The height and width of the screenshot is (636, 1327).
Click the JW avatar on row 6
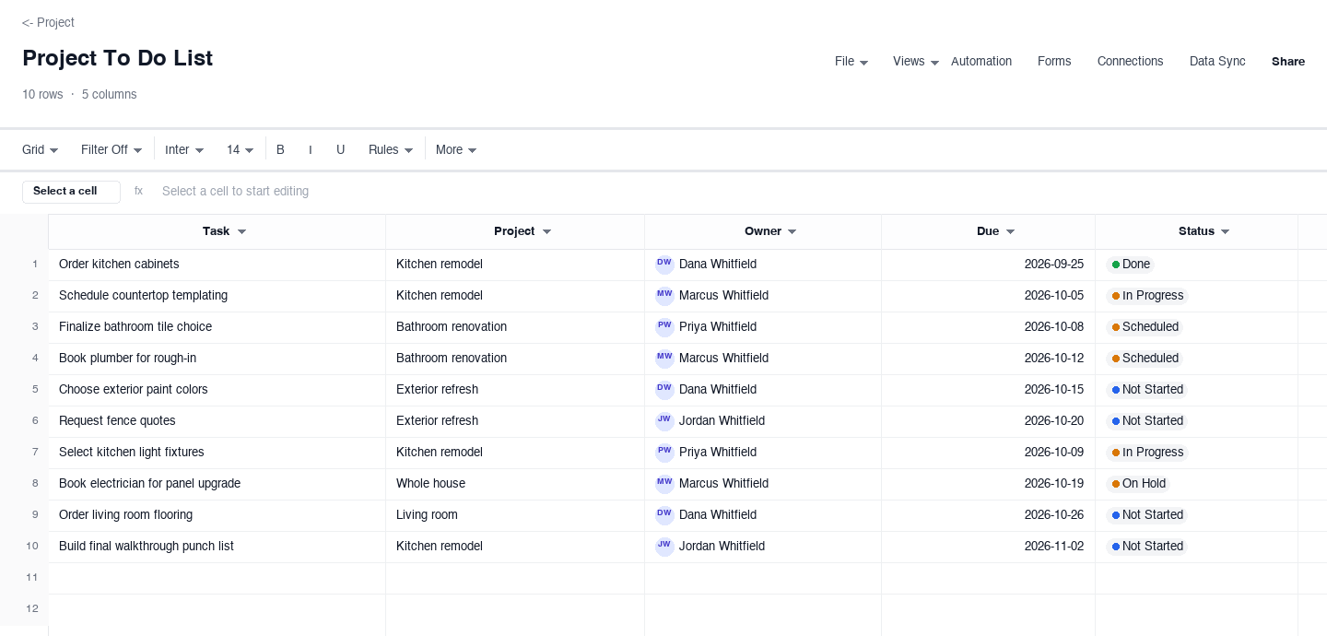coord(664,421)
